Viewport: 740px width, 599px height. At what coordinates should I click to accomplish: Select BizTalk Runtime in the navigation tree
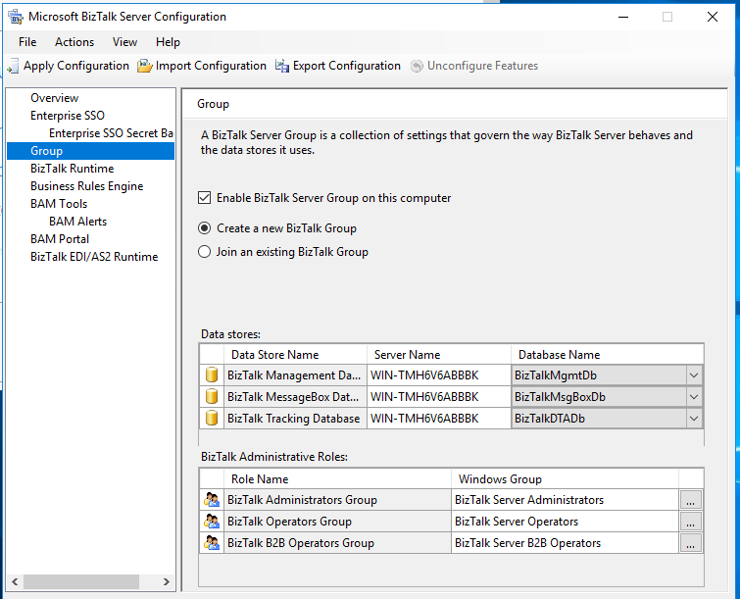click(73, 169)
